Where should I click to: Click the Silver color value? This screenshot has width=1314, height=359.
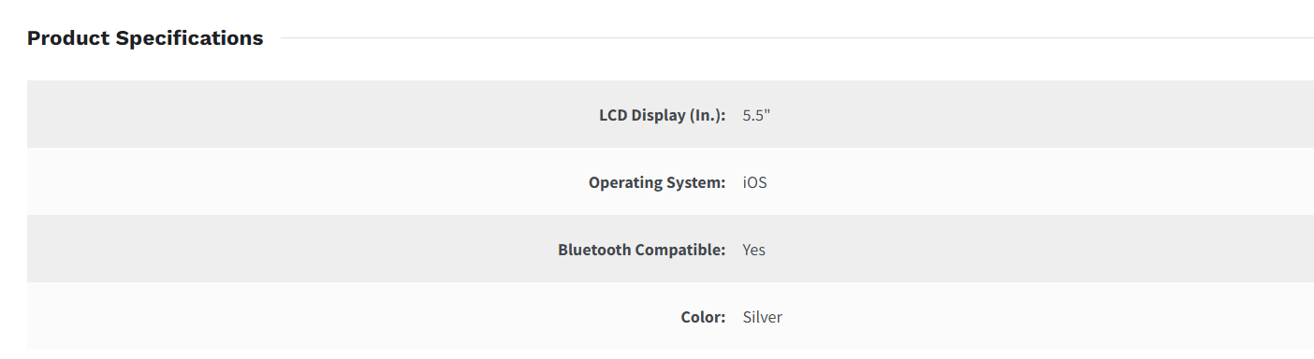point(763,317)
